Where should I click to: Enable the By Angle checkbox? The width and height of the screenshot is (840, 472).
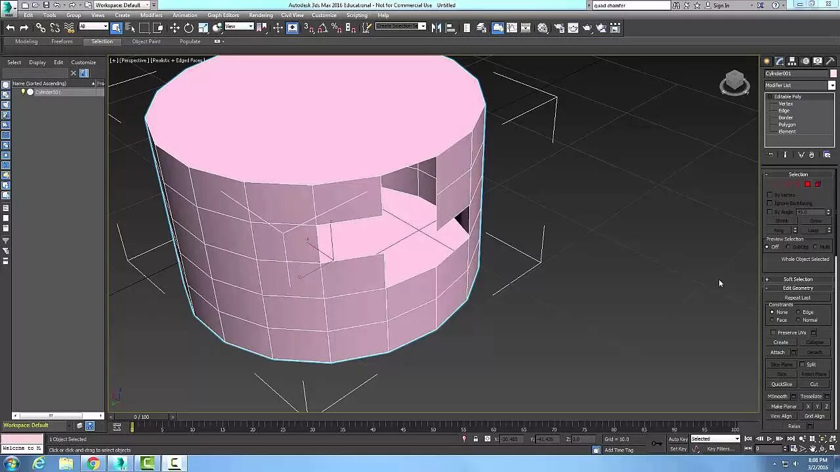pos(770,212)
